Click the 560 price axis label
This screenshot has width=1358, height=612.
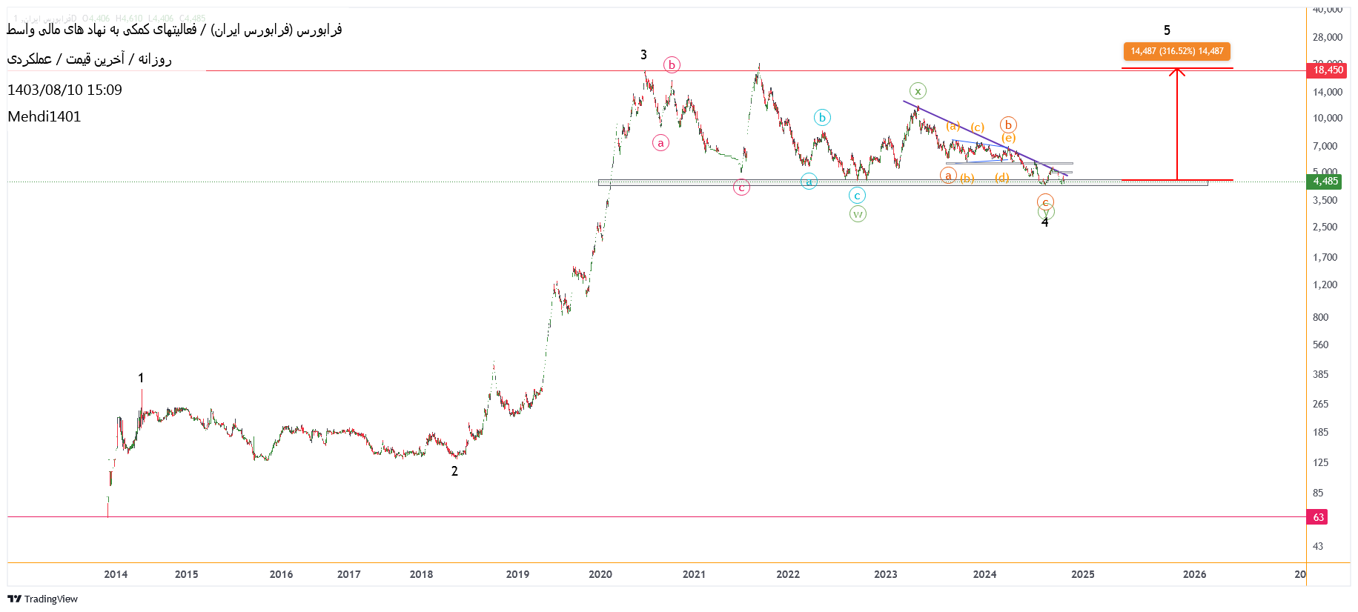coord(1321,345)
